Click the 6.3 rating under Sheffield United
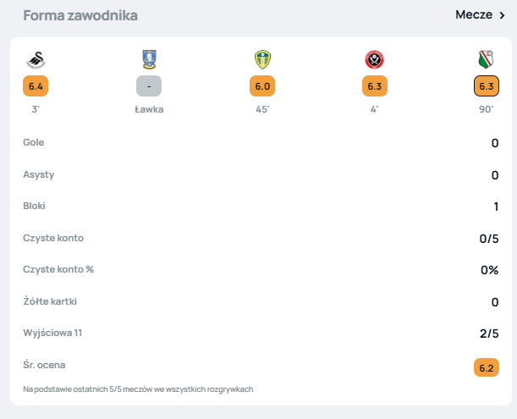The image size is (517, 419). 375,86
